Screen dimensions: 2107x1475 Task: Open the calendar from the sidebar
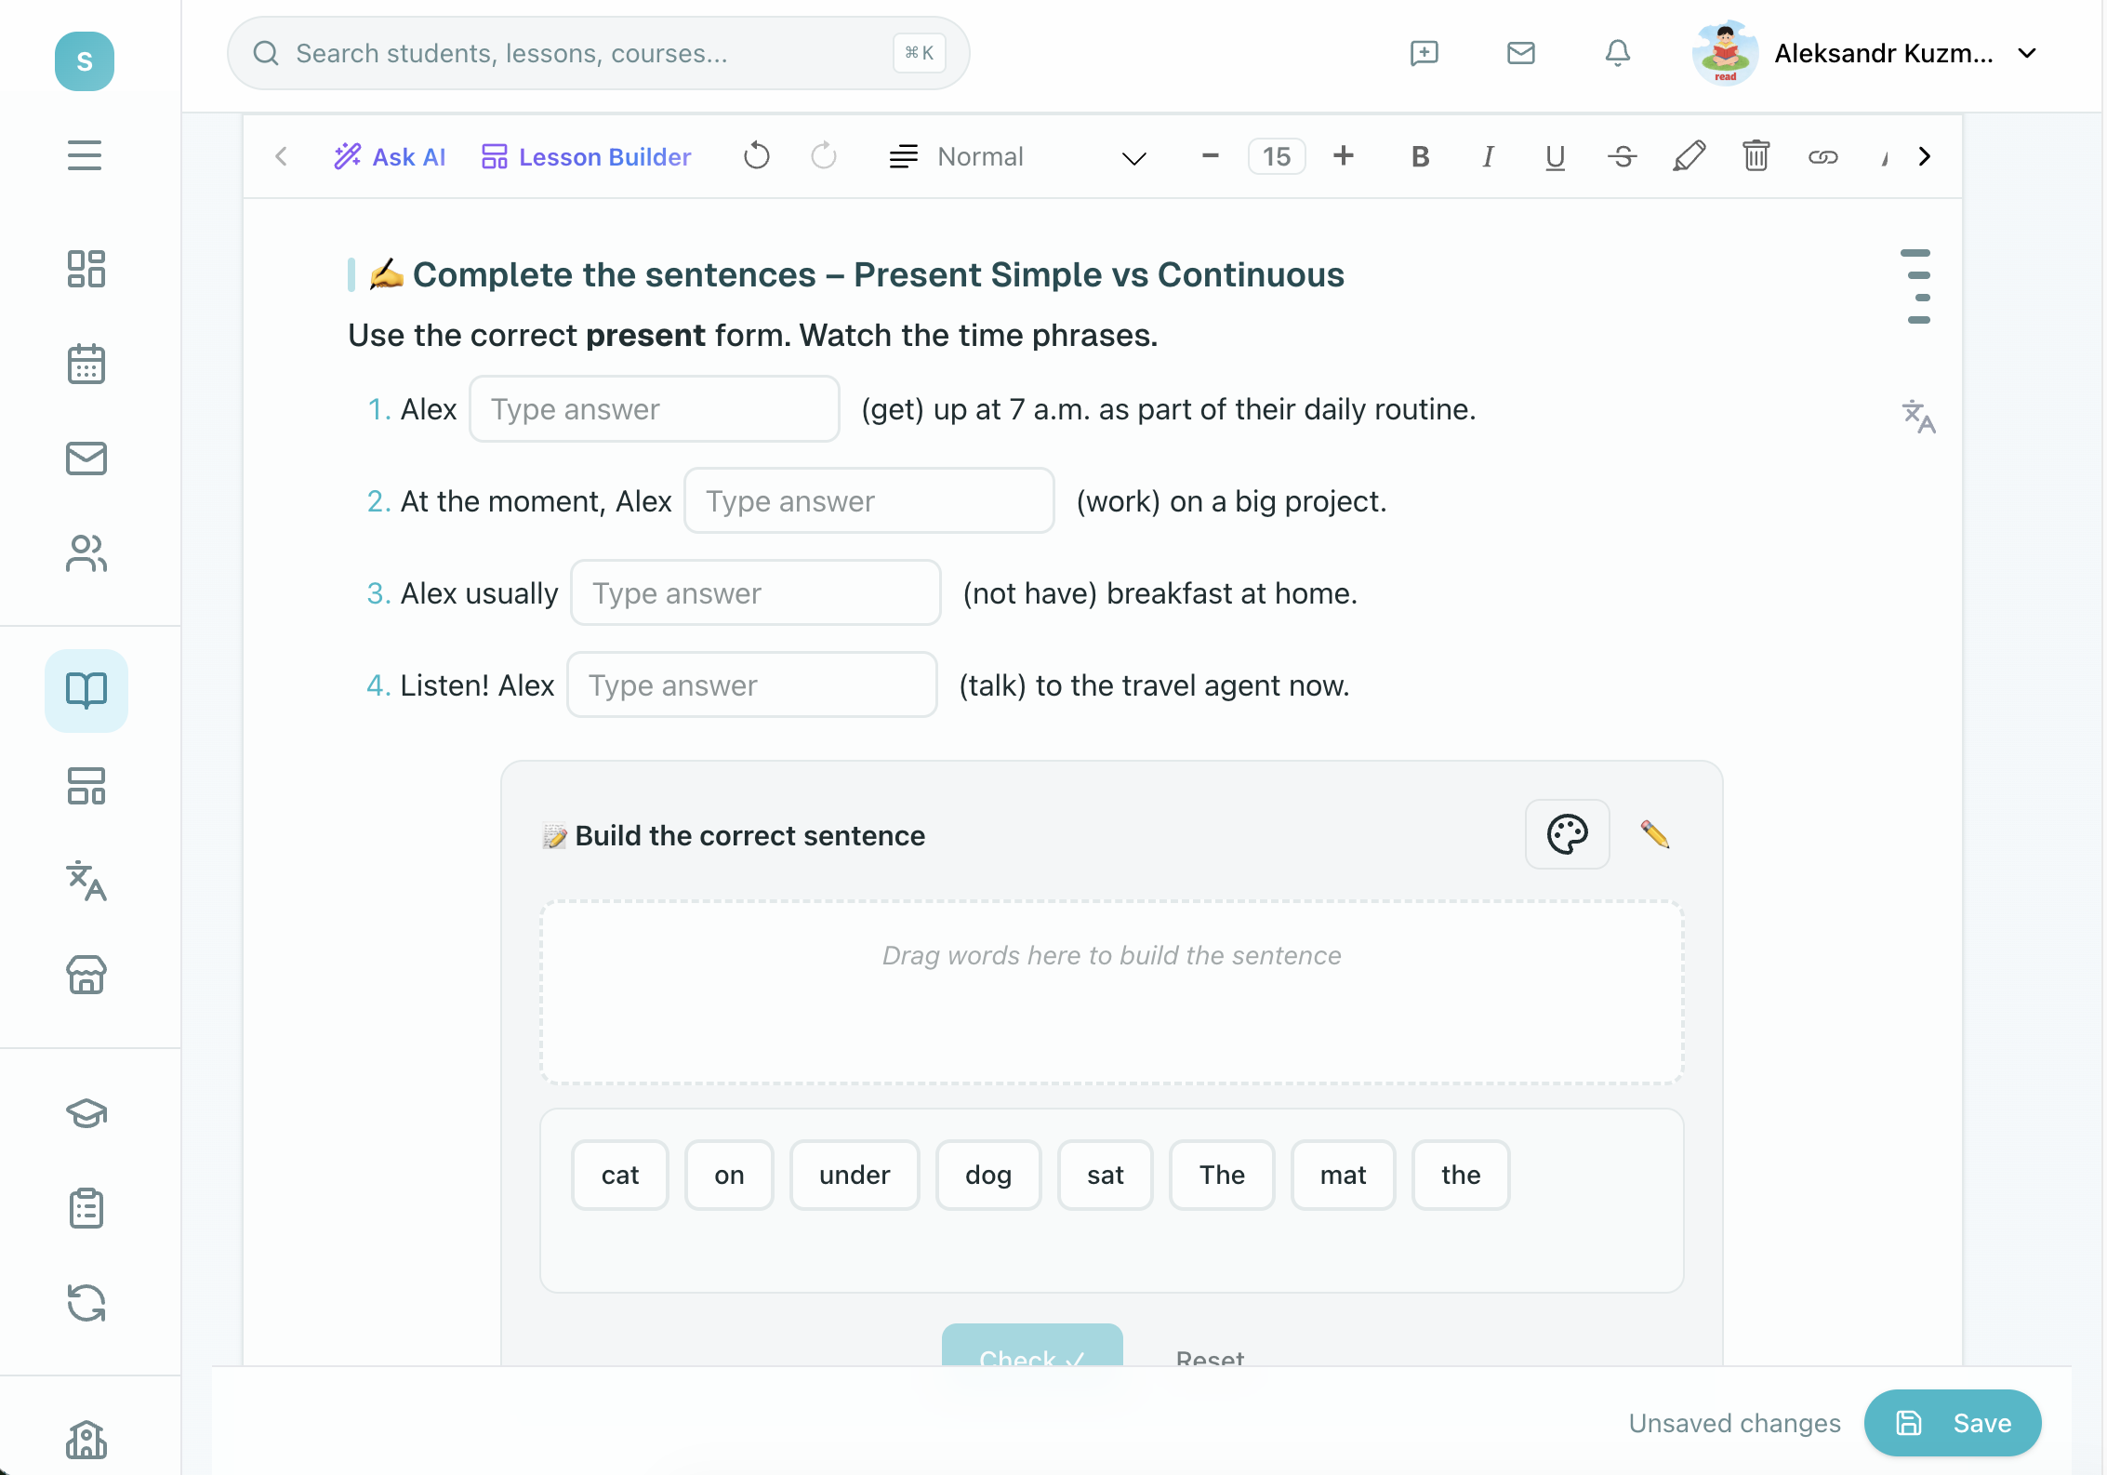click(86, 365)
